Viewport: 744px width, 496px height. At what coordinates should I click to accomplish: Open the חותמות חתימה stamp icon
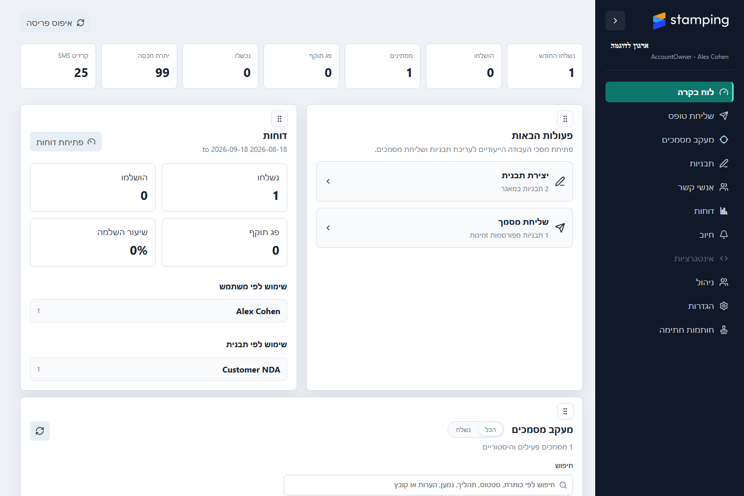(724, 330)
